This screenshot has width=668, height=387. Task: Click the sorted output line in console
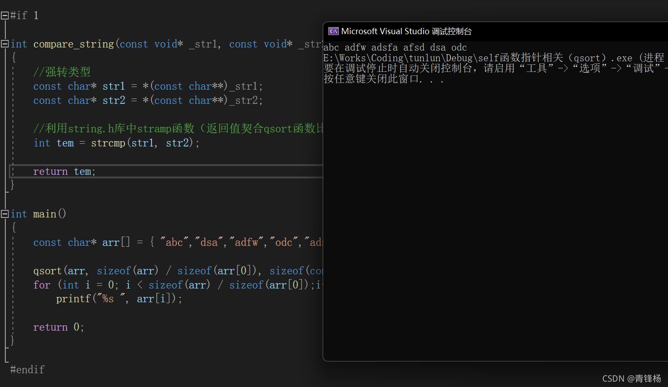(395, 47)
